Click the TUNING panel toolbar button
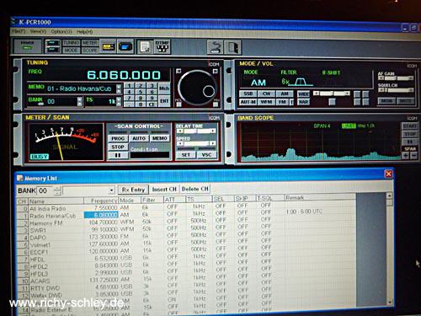The width and height of the screenshot is (421, 316). (72, 42)
